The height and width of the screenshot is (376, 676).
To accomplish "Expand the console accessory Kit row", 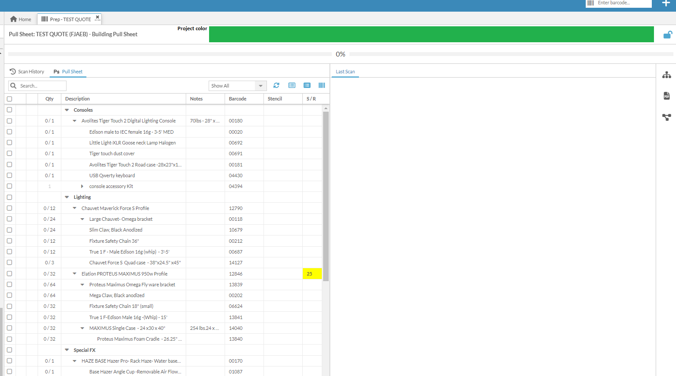I will pos(82,186).
